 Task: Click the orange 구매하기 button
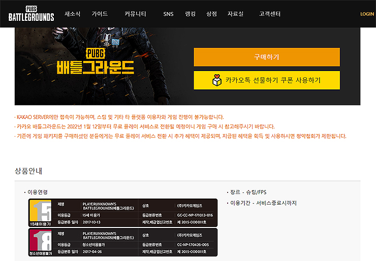(x=267, y=57)
